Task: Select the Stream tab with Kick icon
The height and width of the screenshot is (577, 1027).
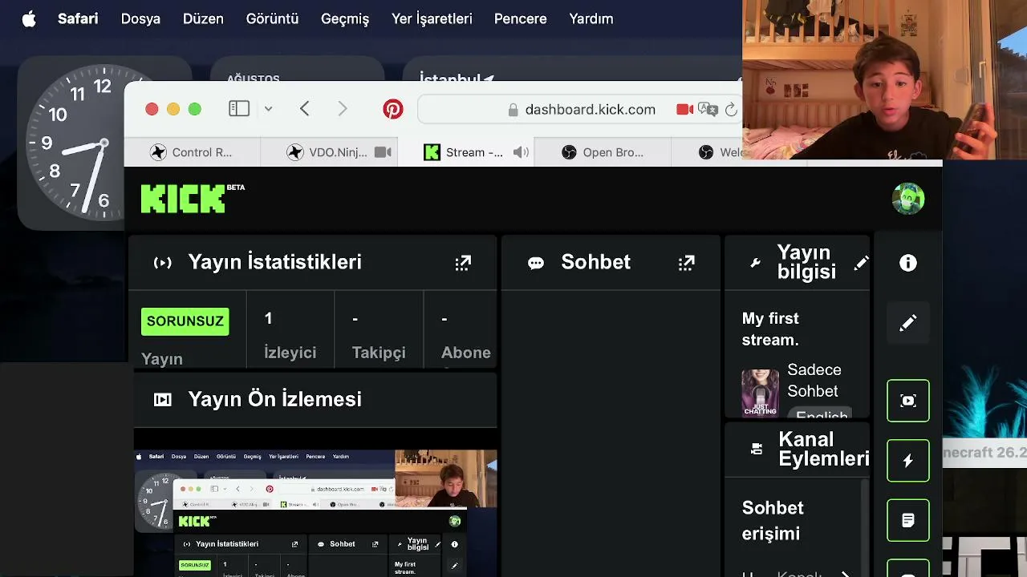Action: 465,152
